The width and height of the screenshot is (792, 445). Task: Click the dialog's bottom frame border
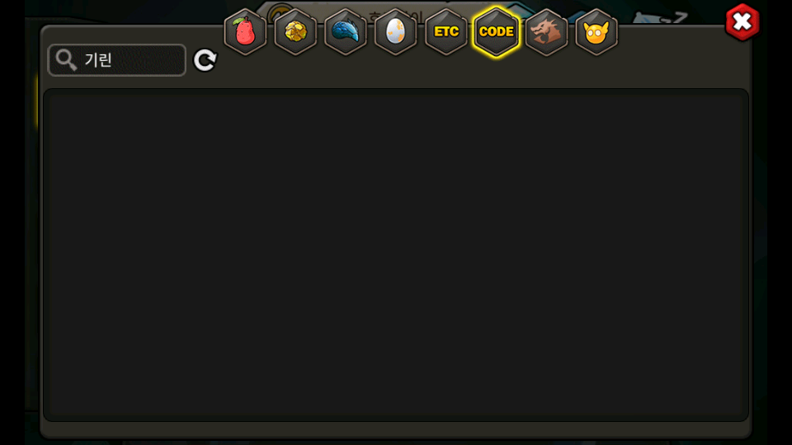[395, 430]
